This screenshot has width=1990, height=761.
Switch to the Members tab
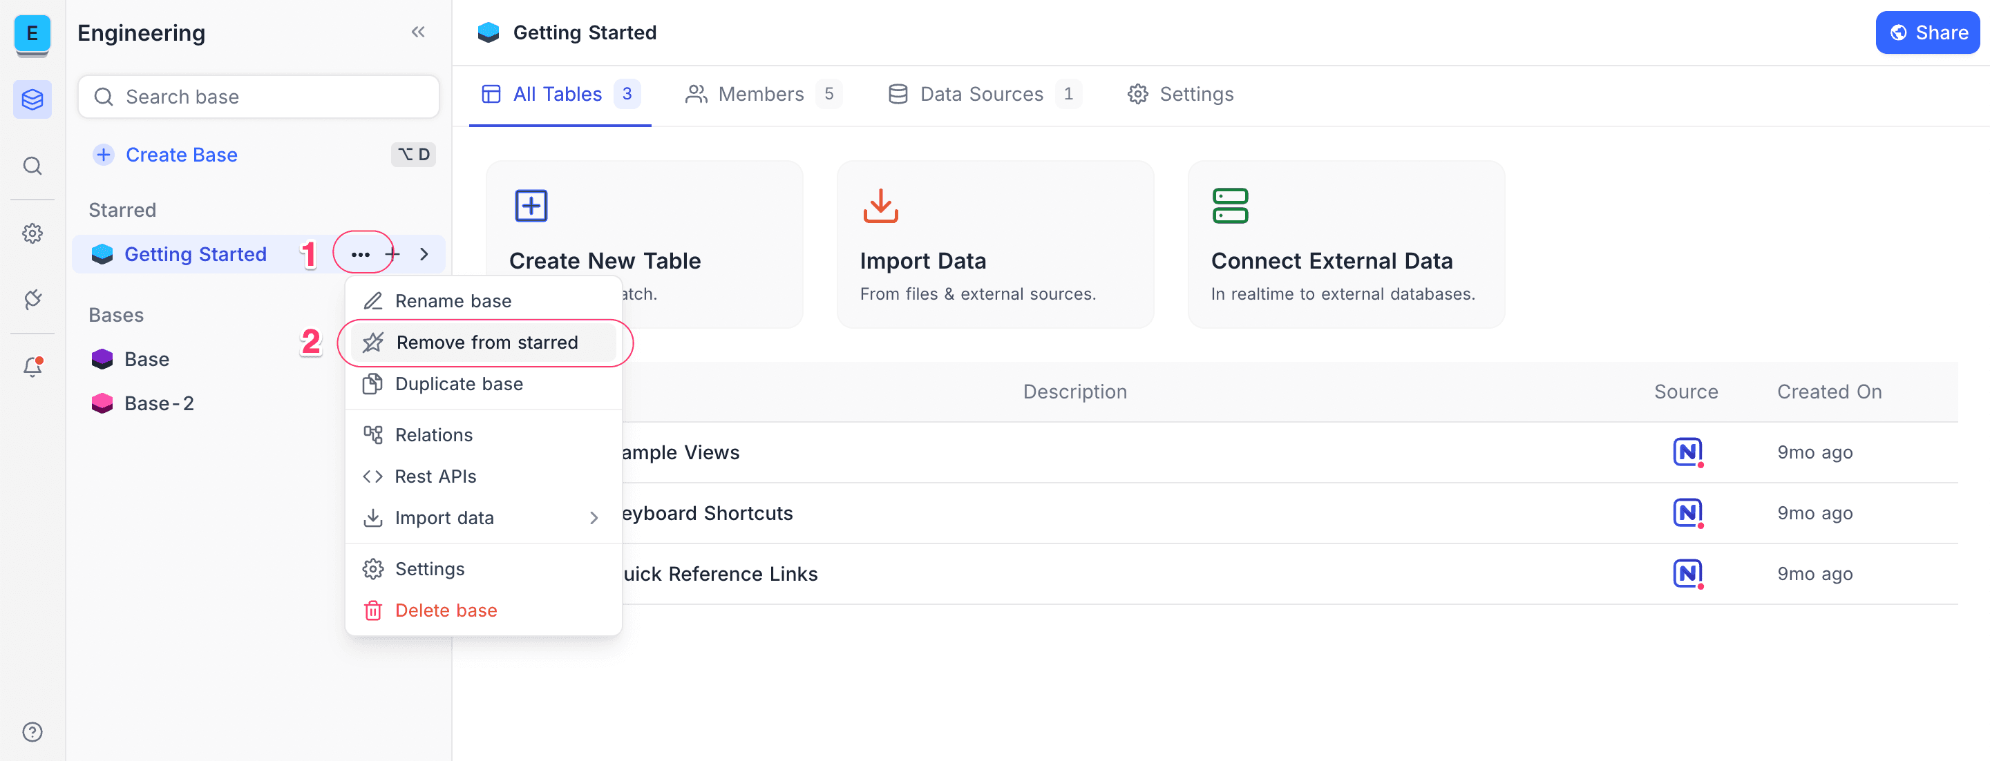pyautogui.click(x=760, y=94)
